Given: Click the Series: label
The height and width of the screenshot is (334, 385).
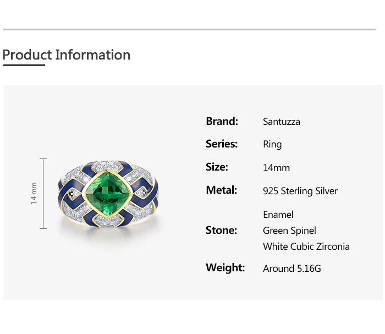Looking at the screenshot, I should coord(222,144).
